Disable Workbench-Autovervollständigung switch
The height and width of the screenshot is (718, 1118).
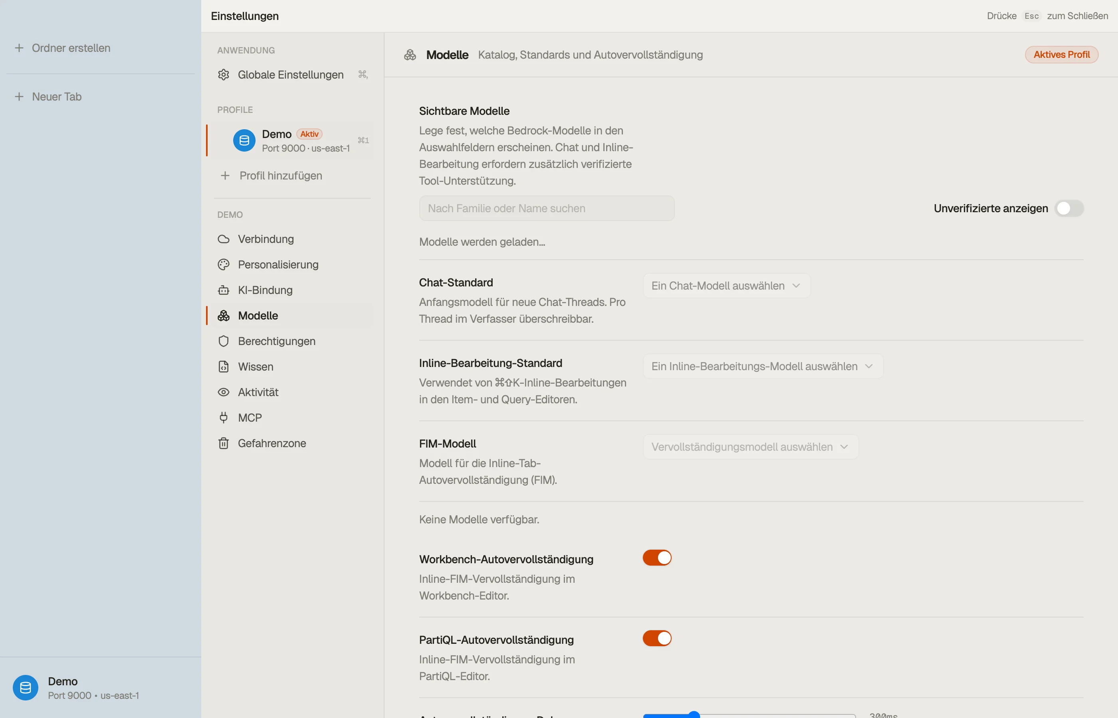657,558
